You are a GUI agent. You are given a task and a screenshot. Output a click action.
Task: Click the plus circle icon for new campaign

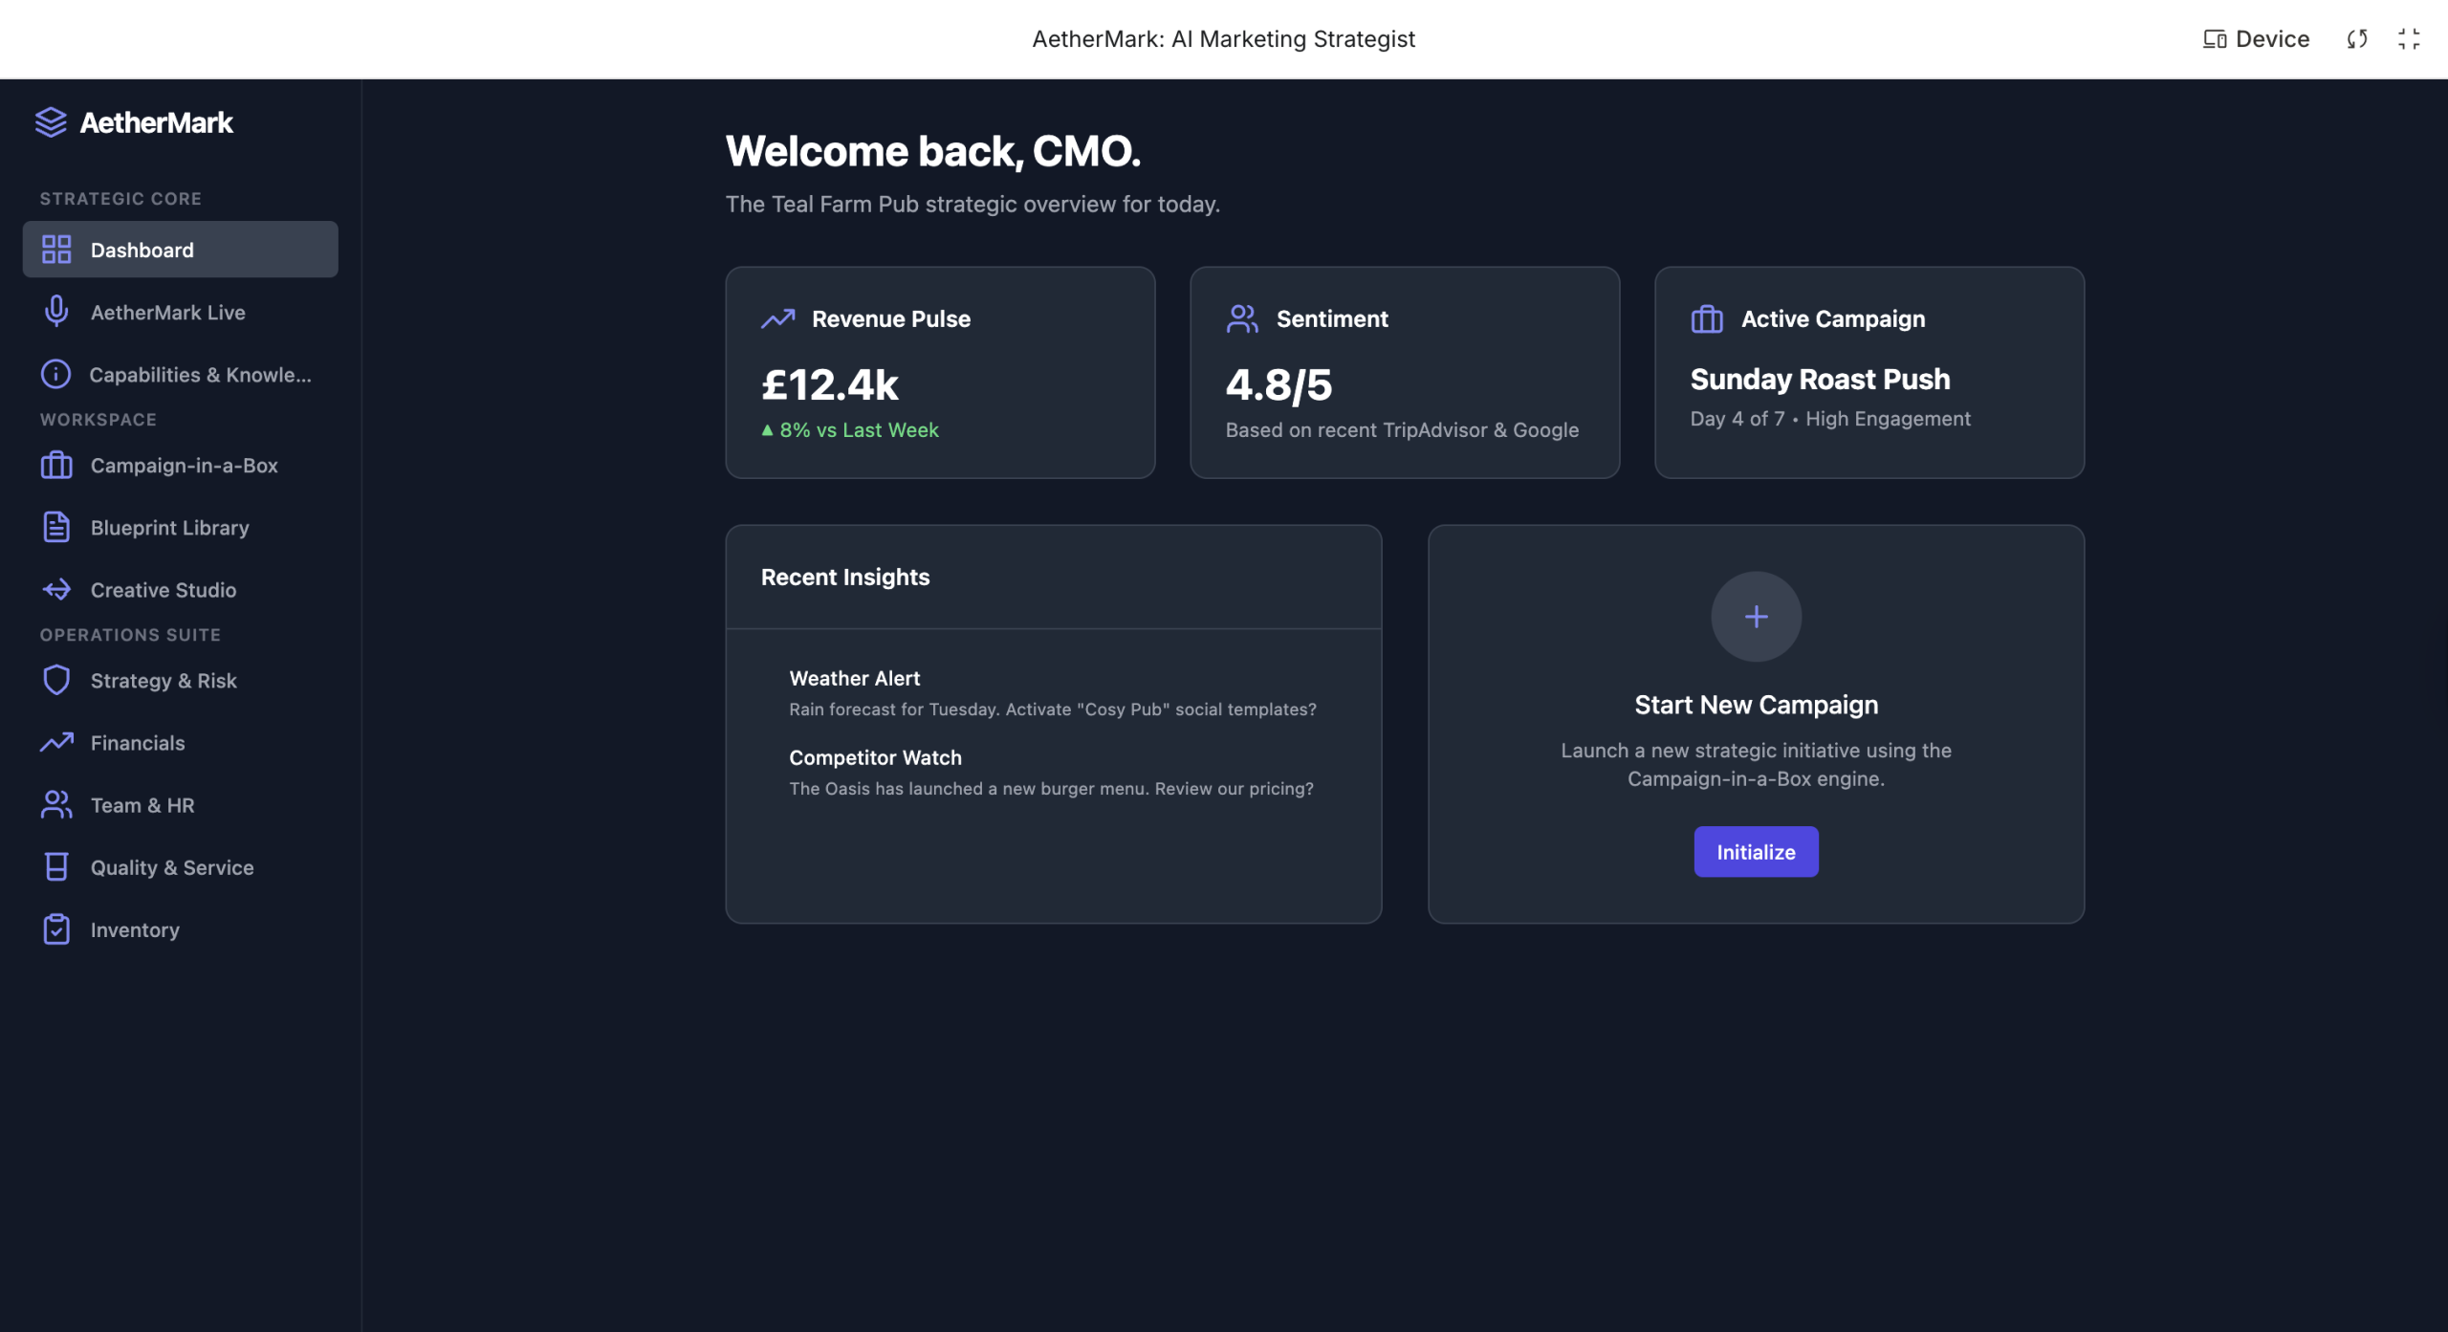[x=1756, y=617]
